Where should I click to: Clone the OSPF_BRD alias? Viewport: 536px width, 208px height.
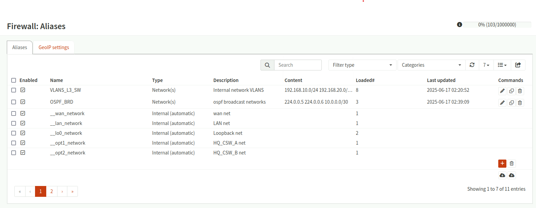click(512, 103)
